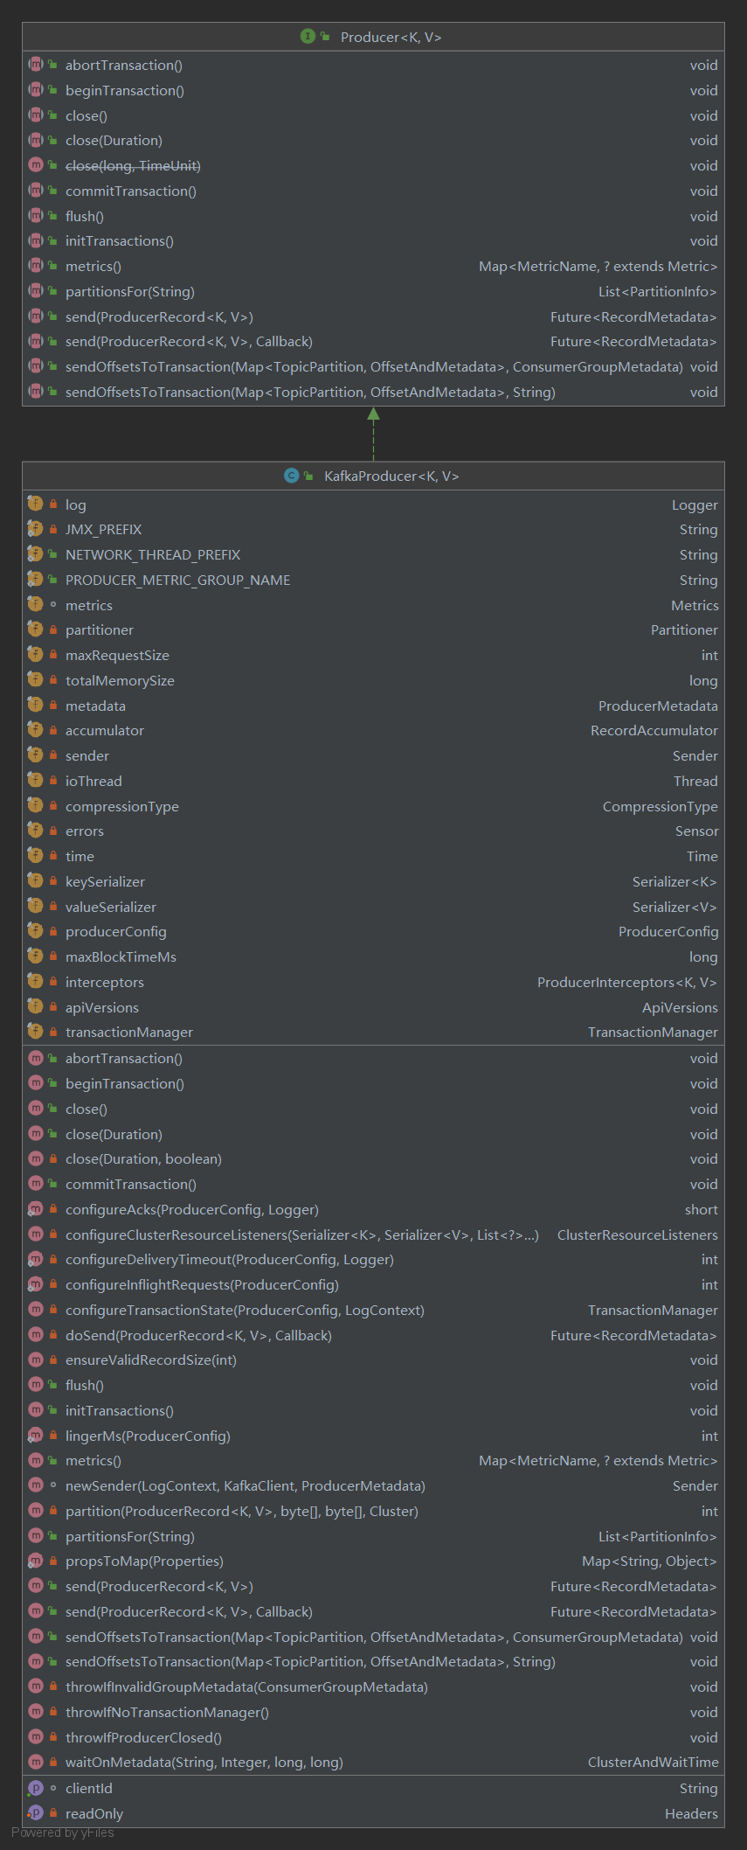Viewport: 747px width, 1850px height.
Task: Click the Headers type of readOnly
Action: [691, 1813]
